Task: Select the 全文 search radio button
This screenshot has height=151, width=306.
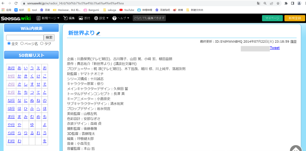Action: click(x=9, y=44)
